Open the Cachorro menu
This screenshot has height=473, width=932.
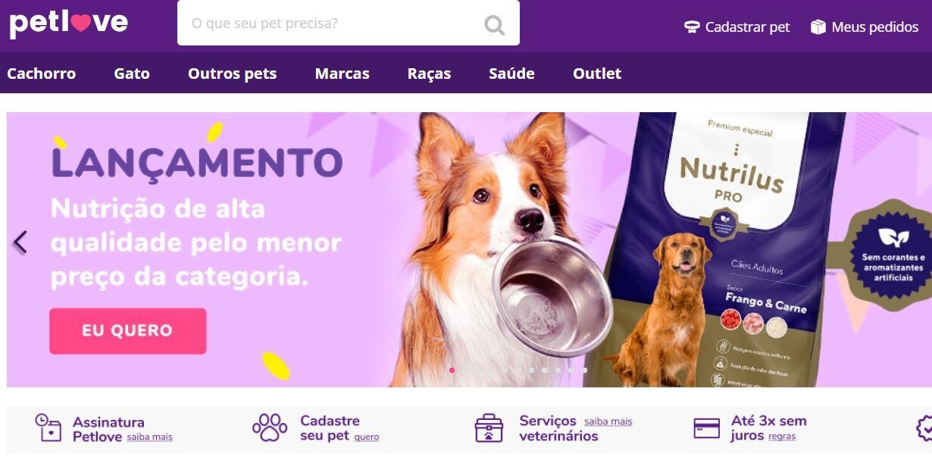[42, 74]
